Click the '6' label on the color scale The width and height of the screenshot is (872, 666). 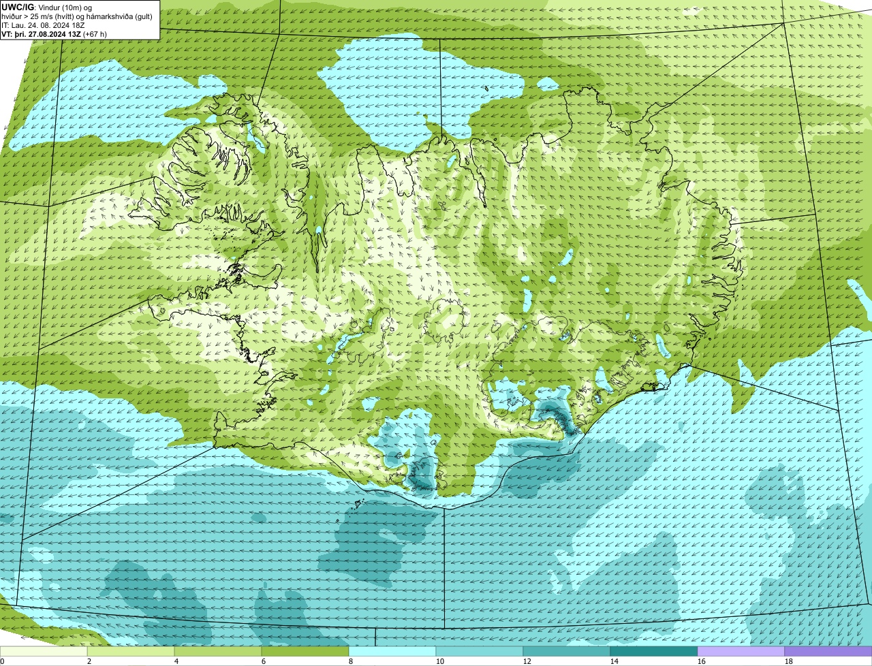264,661
